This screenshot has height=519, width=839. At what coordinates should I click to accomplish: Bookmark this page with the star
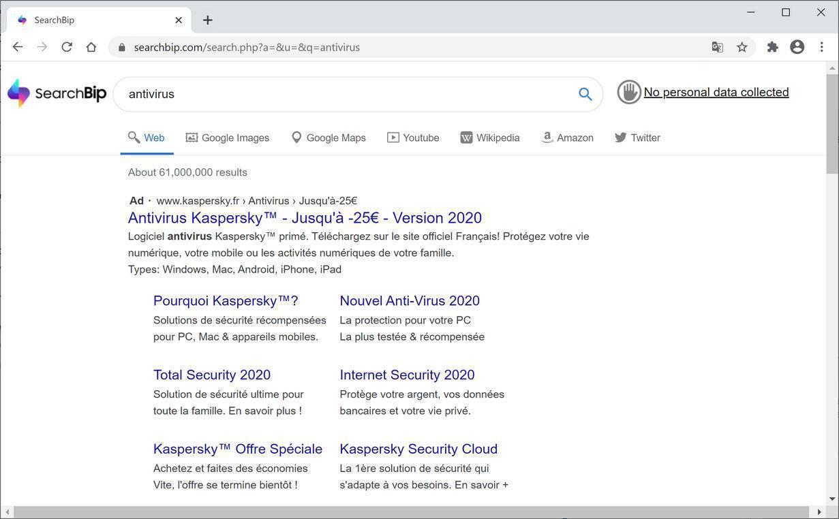coord(742,47)
